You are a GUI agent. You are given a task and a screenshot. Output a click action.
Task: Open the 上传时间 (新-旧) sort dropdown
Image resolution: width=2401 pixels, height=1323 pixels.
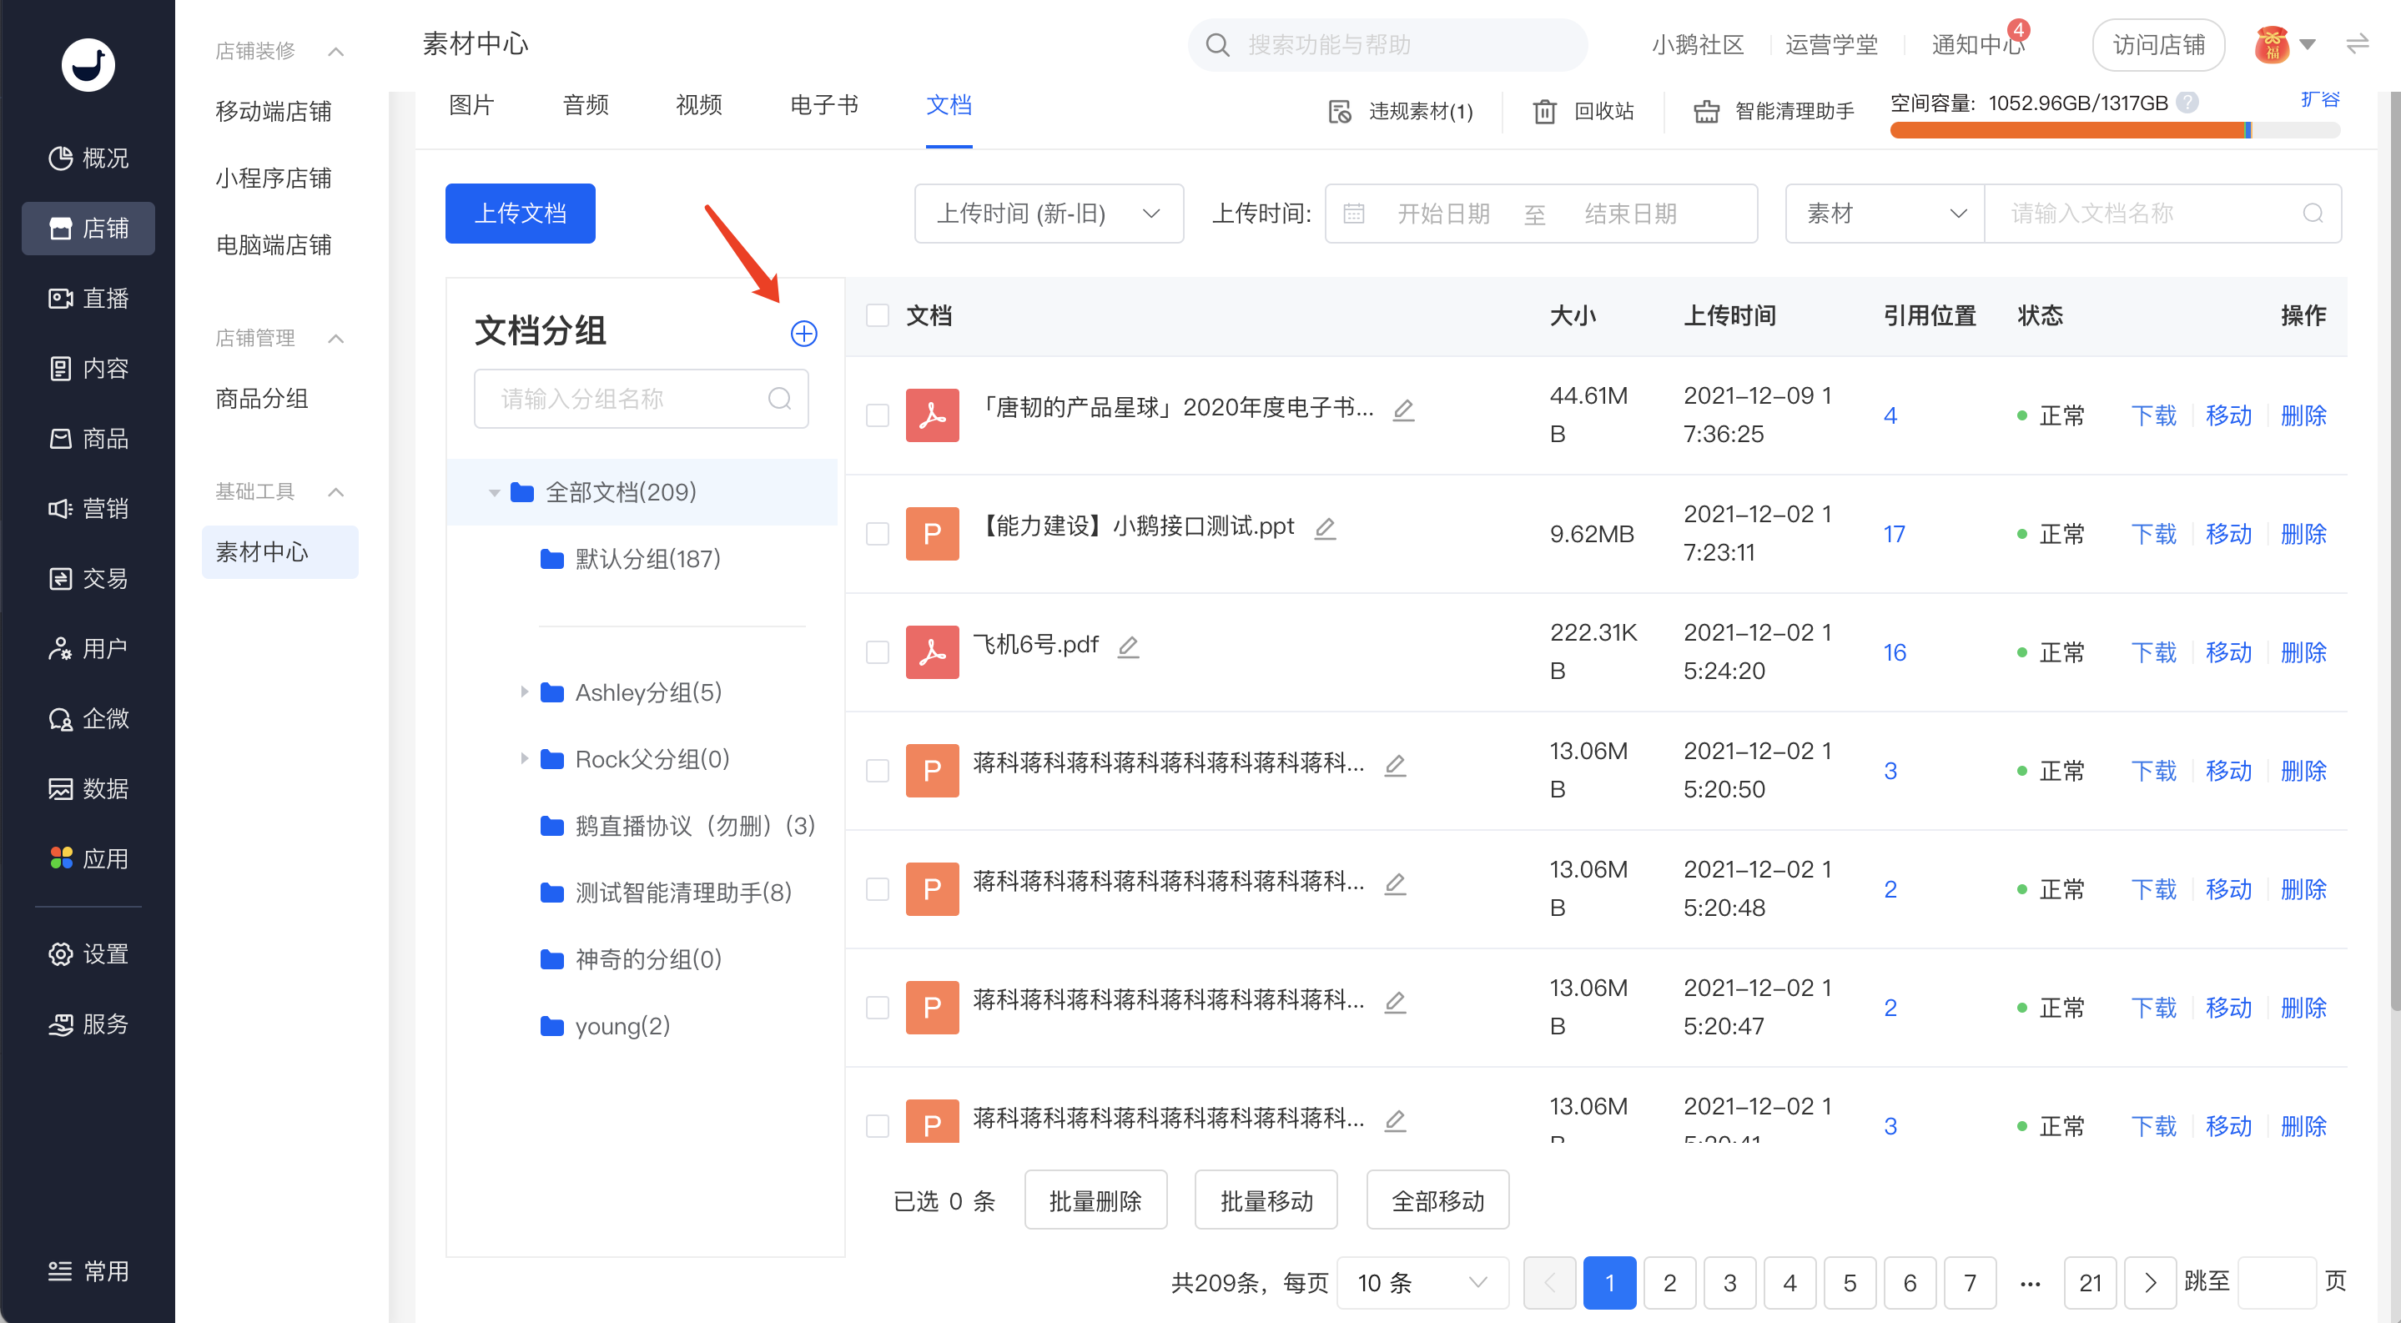point(1049,214)
